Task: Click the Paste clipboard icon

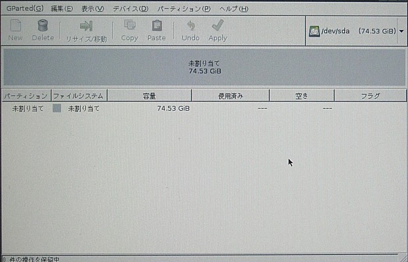Action: (x=157, y=26)
